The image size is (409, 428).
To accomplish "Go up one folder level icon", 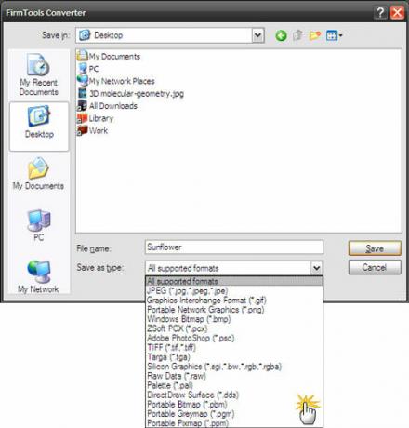I will (x=297, y=35).
